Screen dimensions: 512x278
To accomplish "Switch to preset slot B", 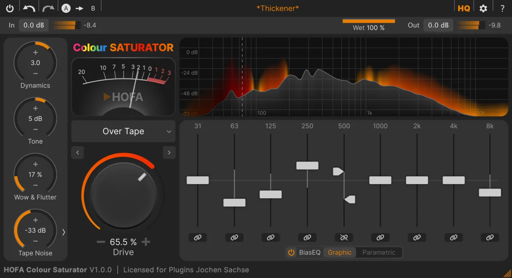I will tap(92, 7).
